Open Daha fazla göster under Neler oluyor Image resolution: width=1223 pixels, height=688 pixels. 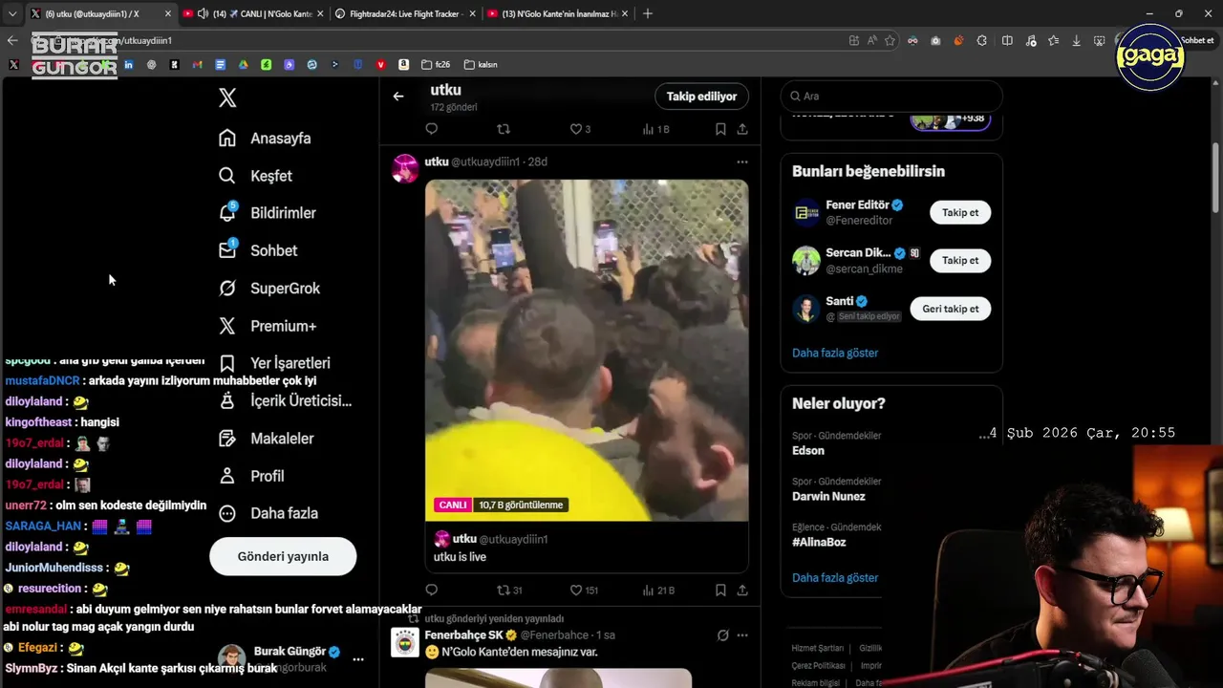(835, 577)
